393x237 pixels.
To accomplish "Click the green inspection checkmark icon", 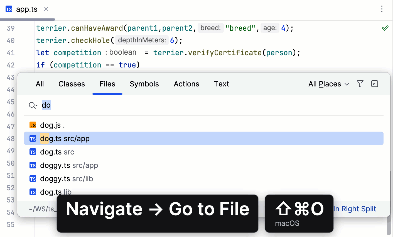I will tap(385, 28).
